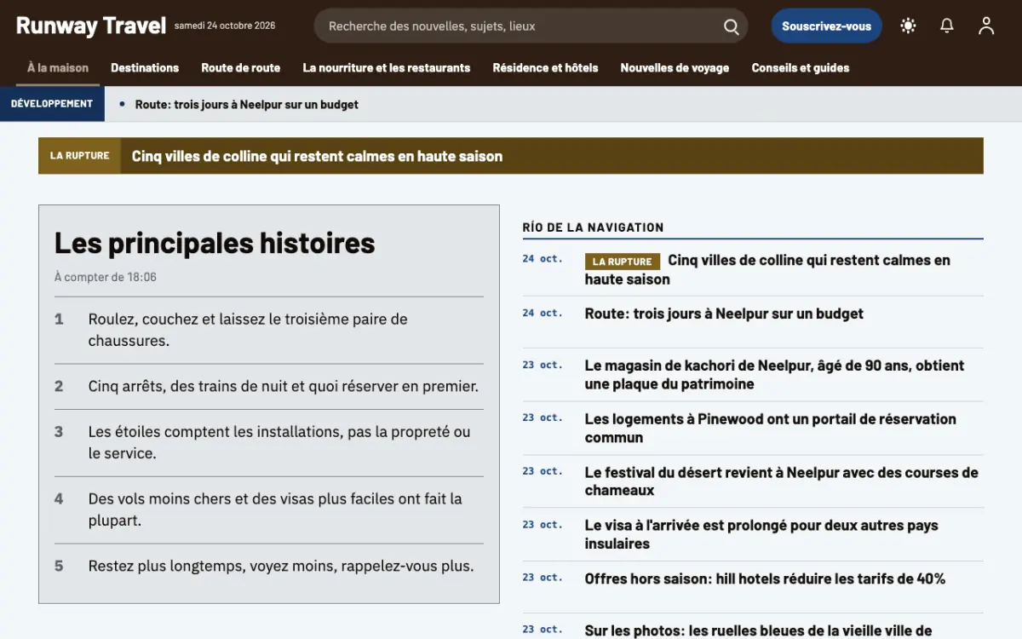Open story about magasin de kachori

pyautogui.click(x=774, y=375)
